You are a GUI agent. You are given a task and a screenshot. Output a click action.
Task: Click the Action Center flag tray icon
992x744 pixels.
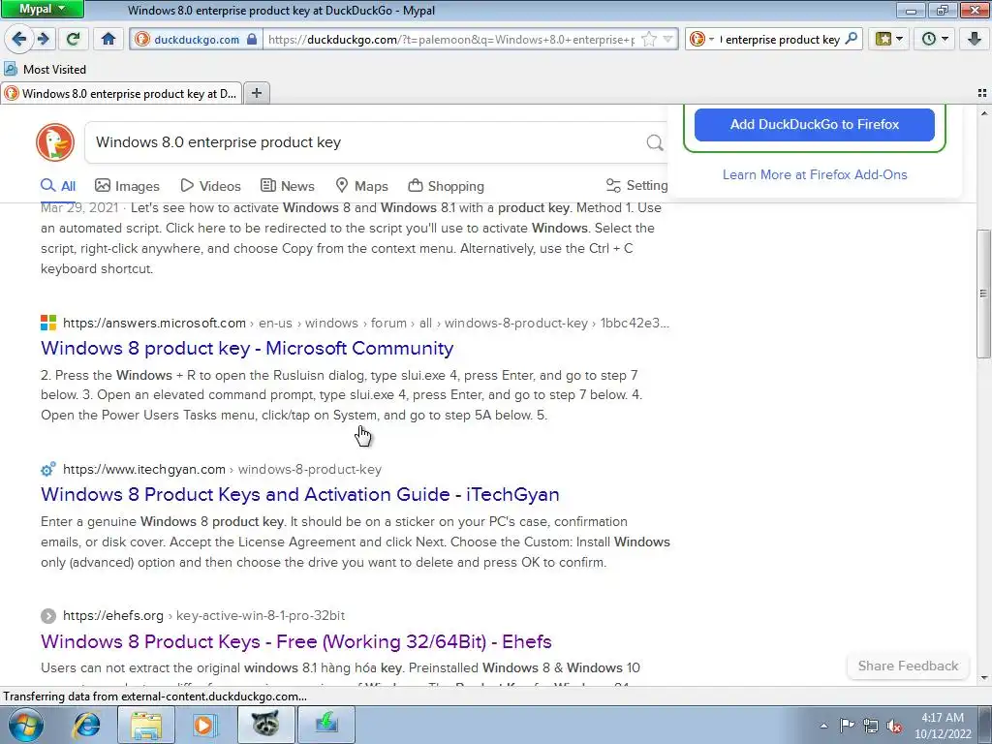coord(847,726)
